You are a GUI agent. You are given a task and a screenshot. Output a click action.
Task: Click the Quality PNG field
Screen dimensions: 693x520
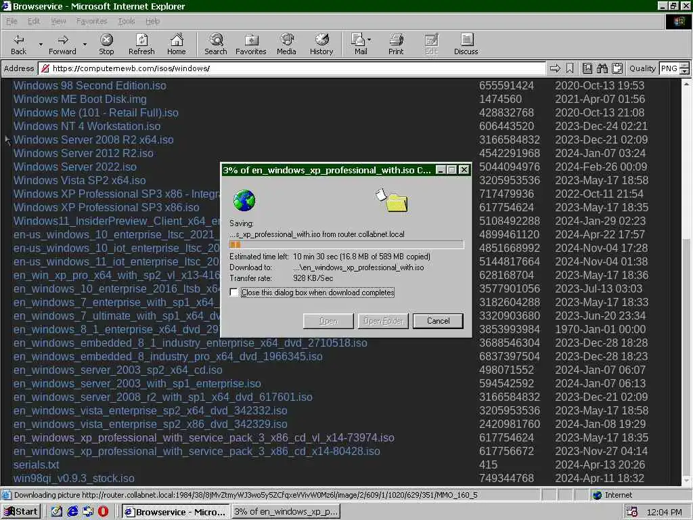(669, 68)
